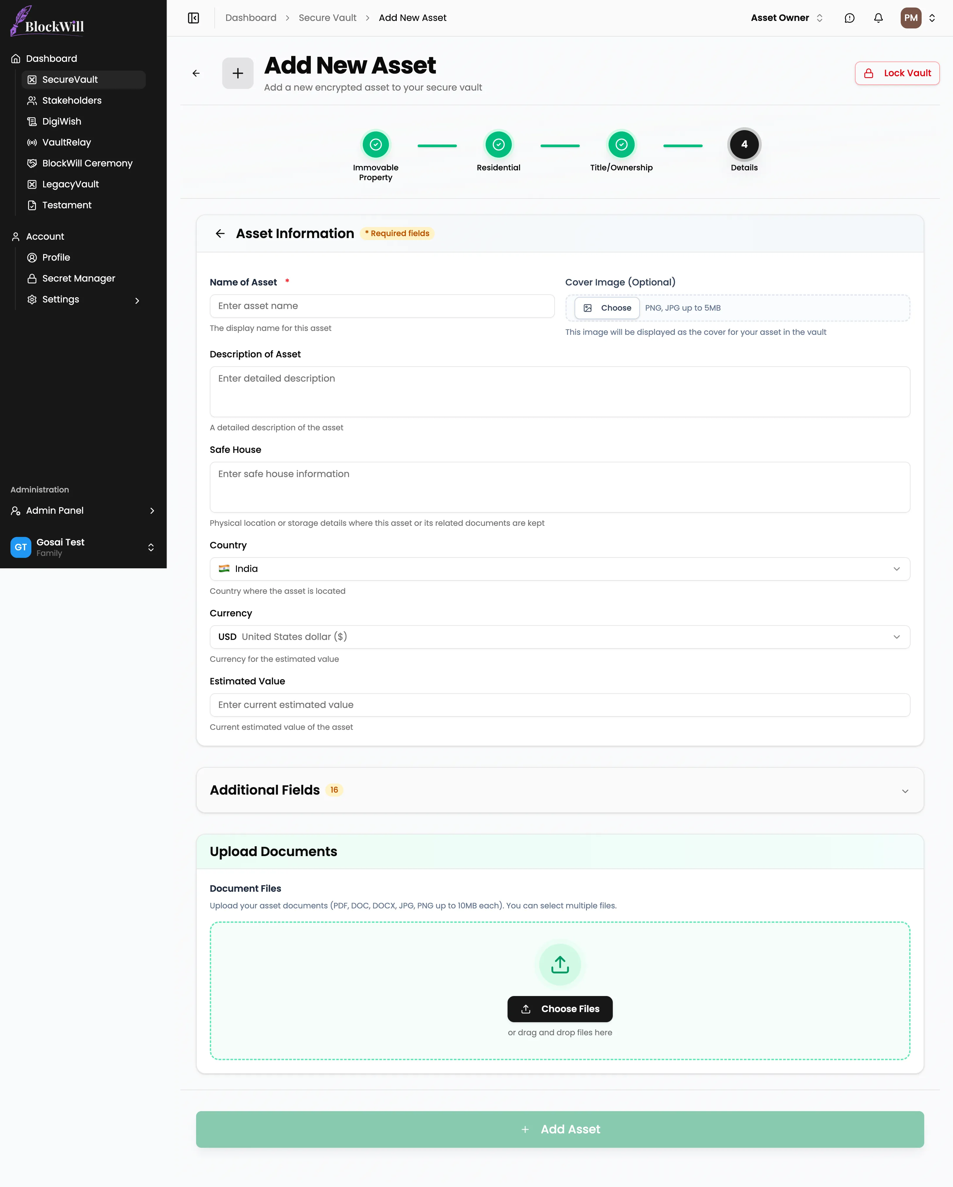The image size is (953, 1187).
Task: Click the Lock Vault button
Action: [896, 73]
